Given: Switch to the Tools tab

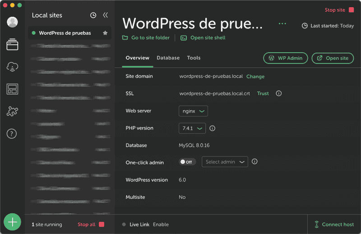Looking at the screenshot, I should click(194, 58).
